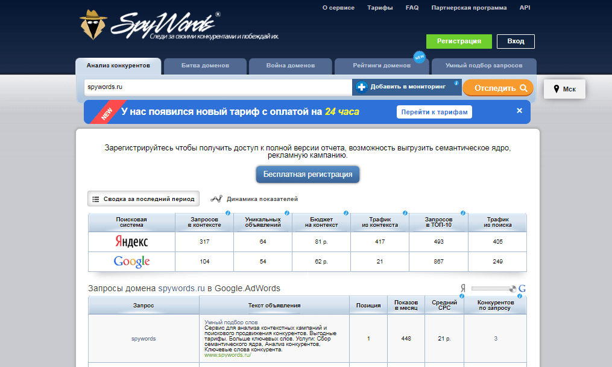Click info icon on Бюджет на контекст header
This screenshot has height=367, width=612.
coord(346,213)
